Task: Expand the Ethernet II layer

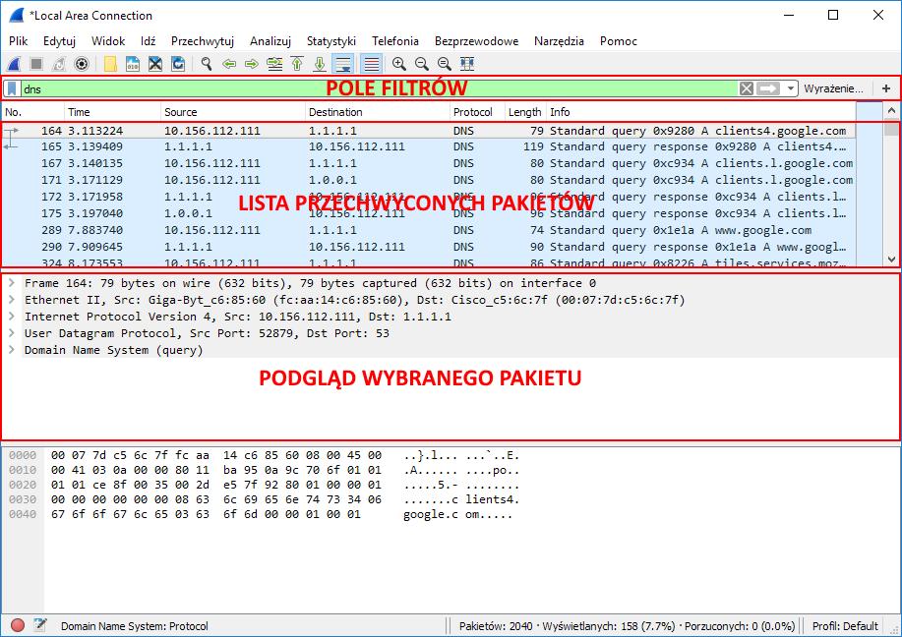Action: [12, 300]
